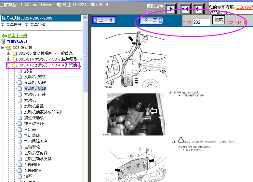Image resolution: width=253 pixels, height=182 pixels.
Task: Click the 跳转 jump button
Action: [219, 20]
